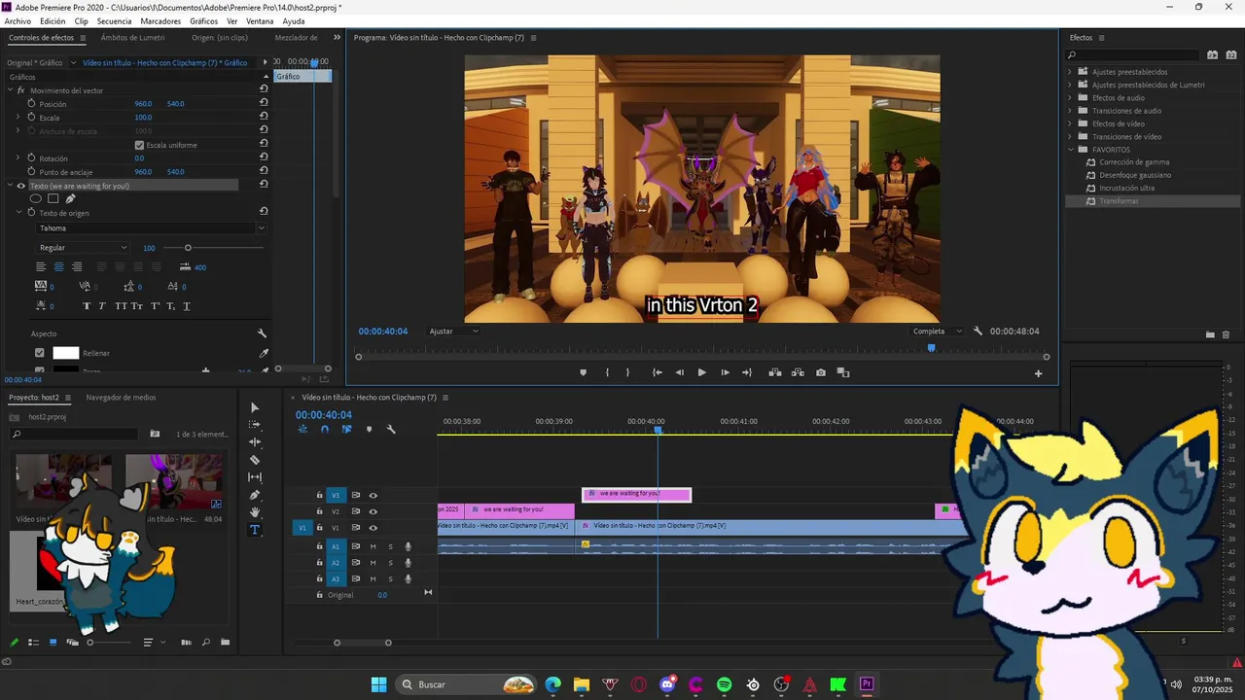
Task: Expand Ajustes preestablecidos de Lumetri folder
Action: tap(1070, 85)
